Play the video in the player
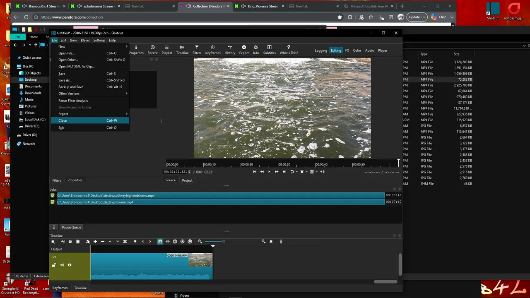The image size is (530, 298). click(269, 172)
